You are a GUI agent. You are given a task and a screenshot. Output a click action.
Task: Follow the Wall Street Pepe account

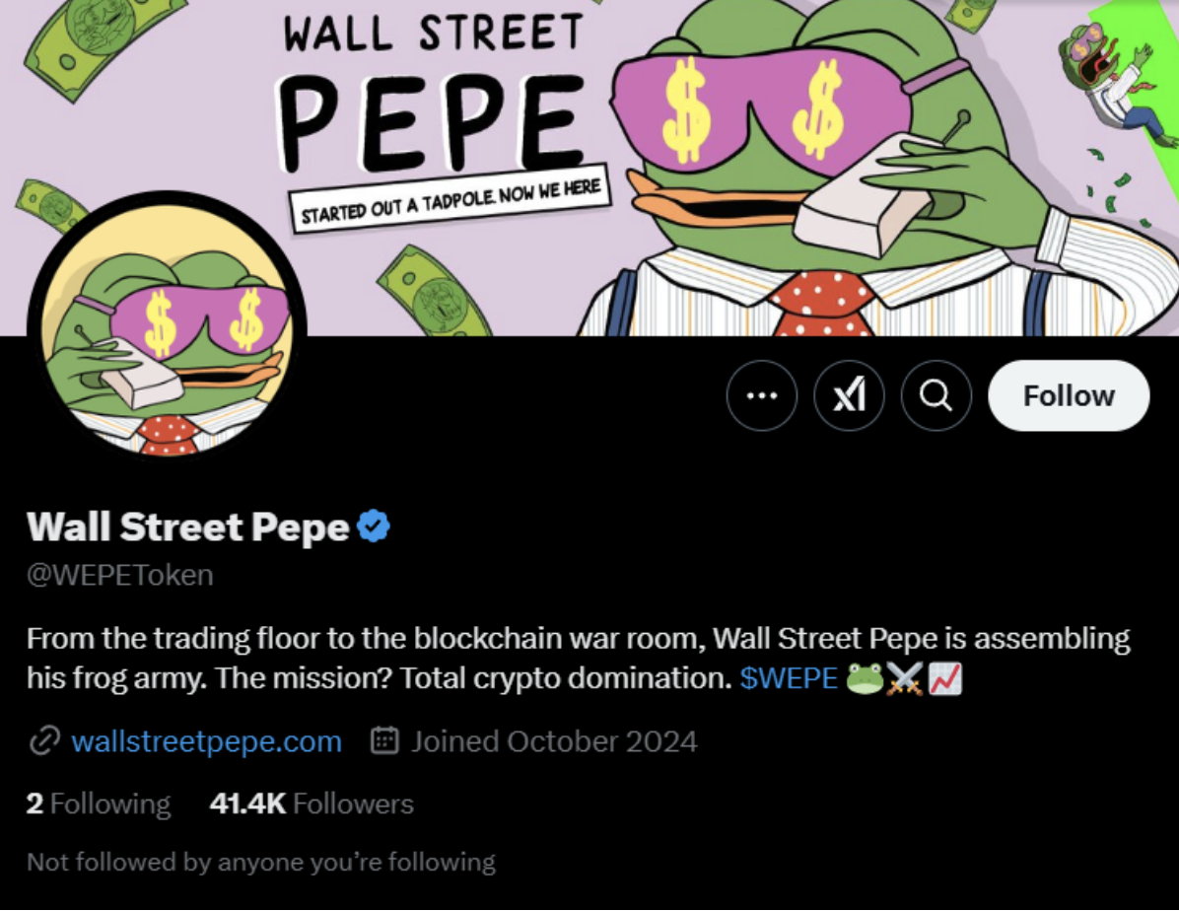click(x=1069, y=395)
